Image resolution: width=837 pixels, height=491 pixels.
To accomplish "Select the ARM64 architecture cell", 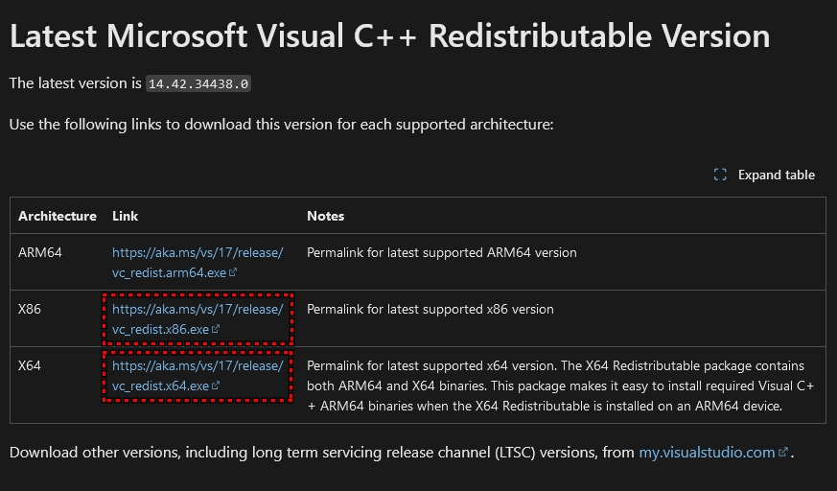I will coord(40,253).
